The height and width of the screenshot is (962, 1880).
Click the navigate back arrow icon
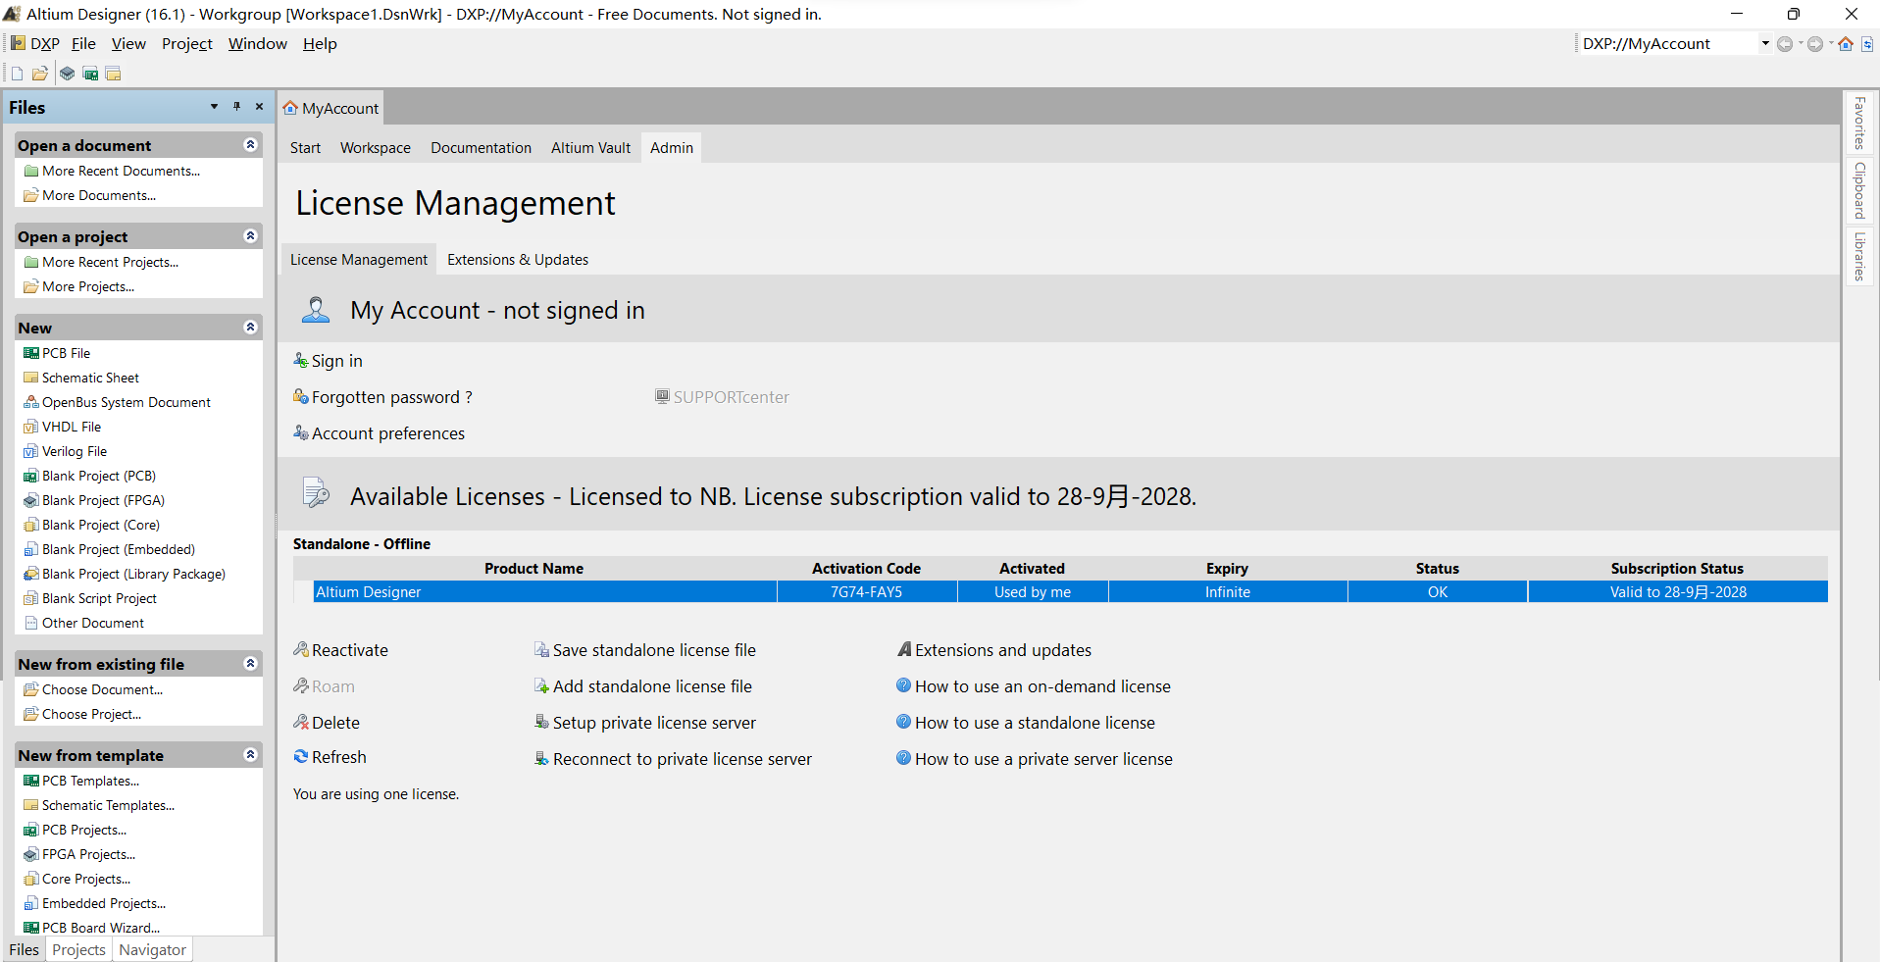pos(1785,43)
